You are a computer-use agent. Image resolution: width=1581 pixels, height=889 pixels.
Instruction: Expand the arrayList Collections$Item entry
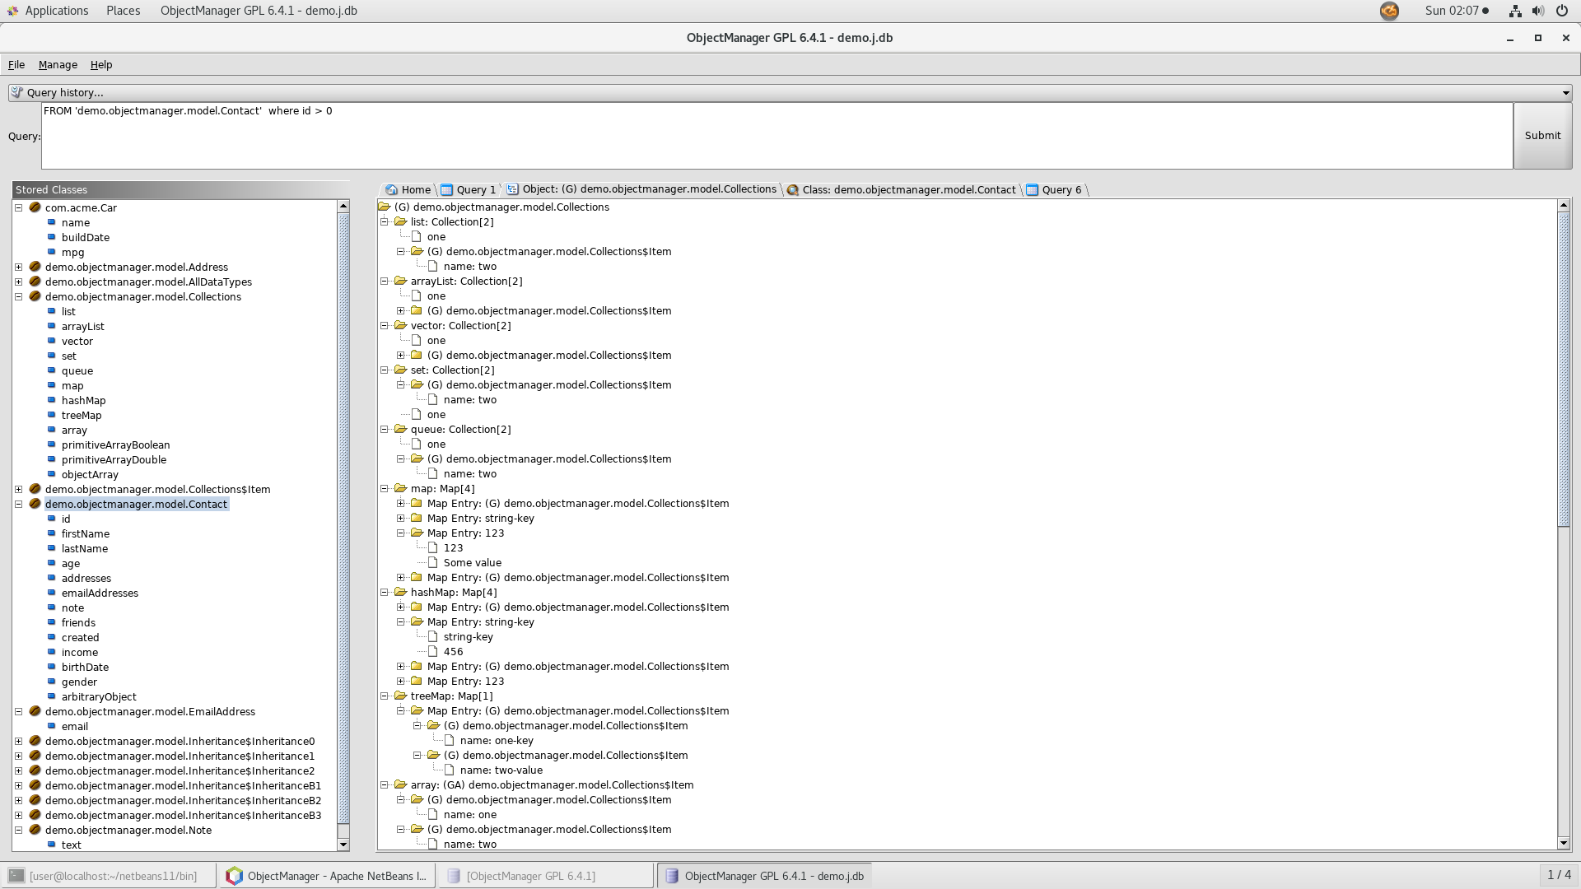coord(401,311)
